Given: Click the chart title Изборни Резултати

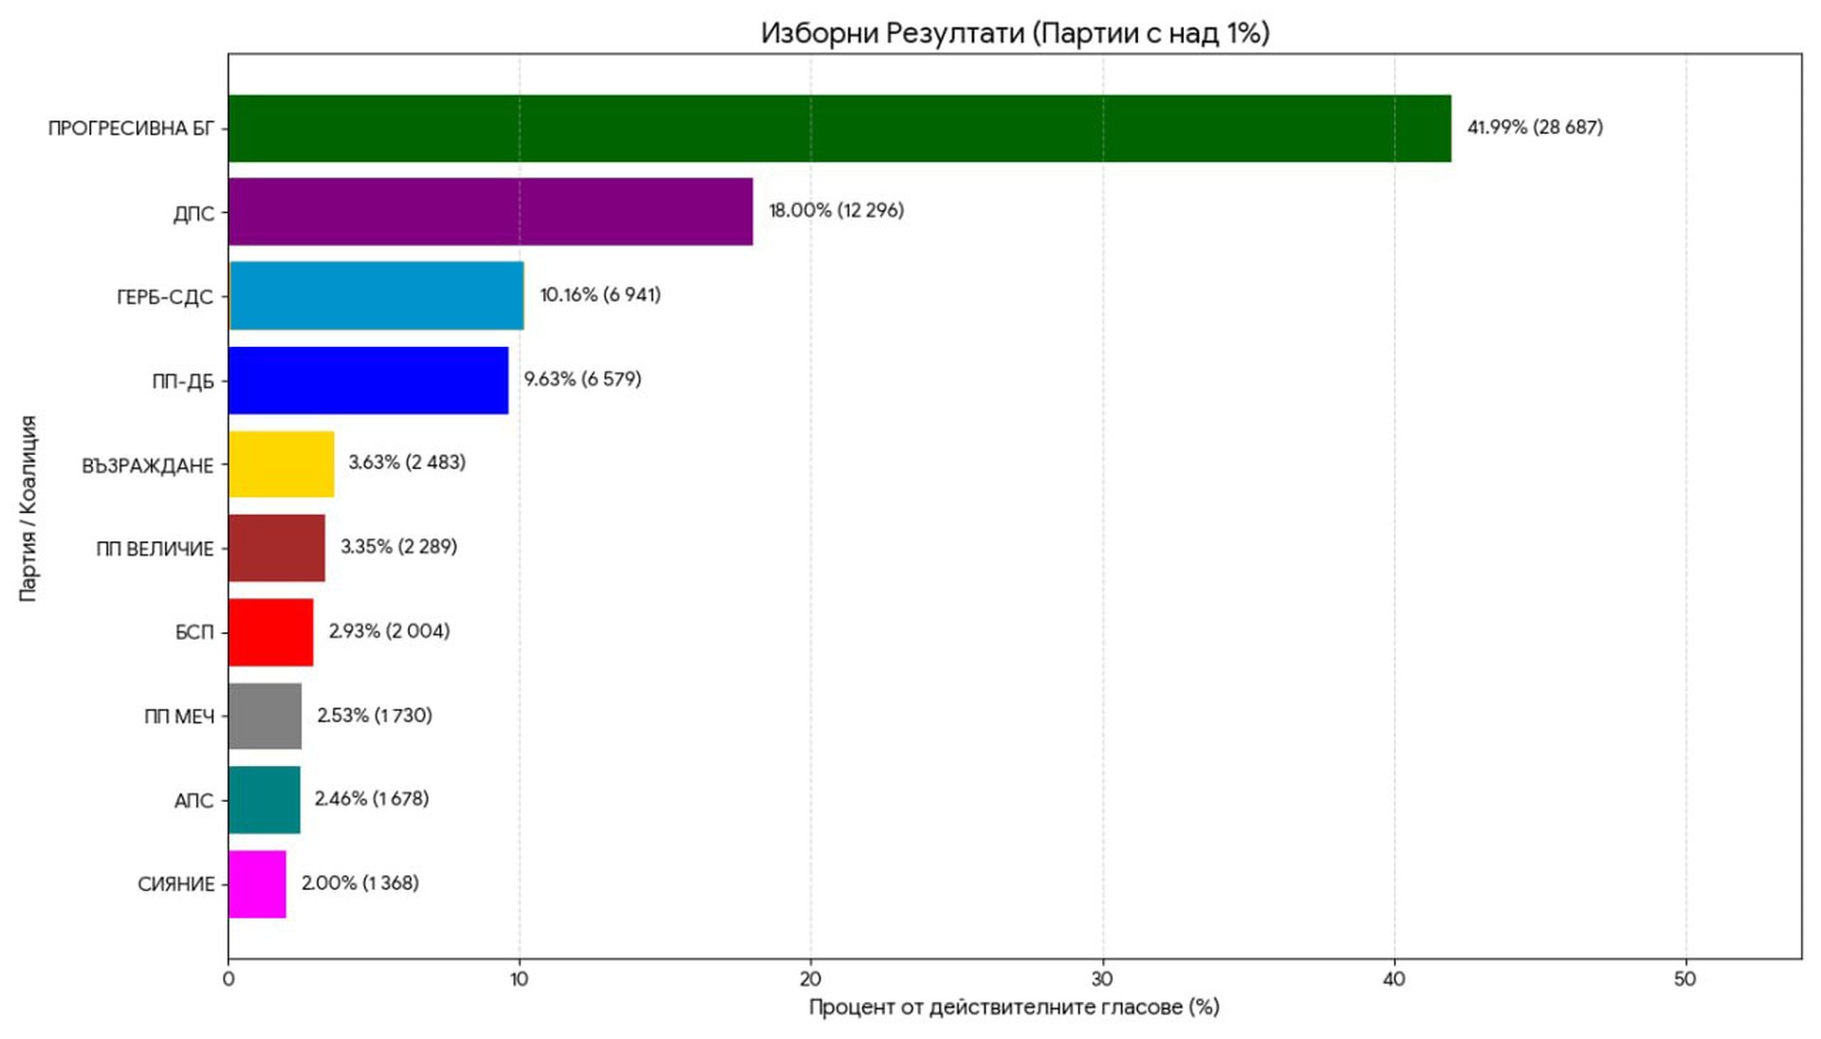Looking at the screenshot, I should (x=1015, y=33).
